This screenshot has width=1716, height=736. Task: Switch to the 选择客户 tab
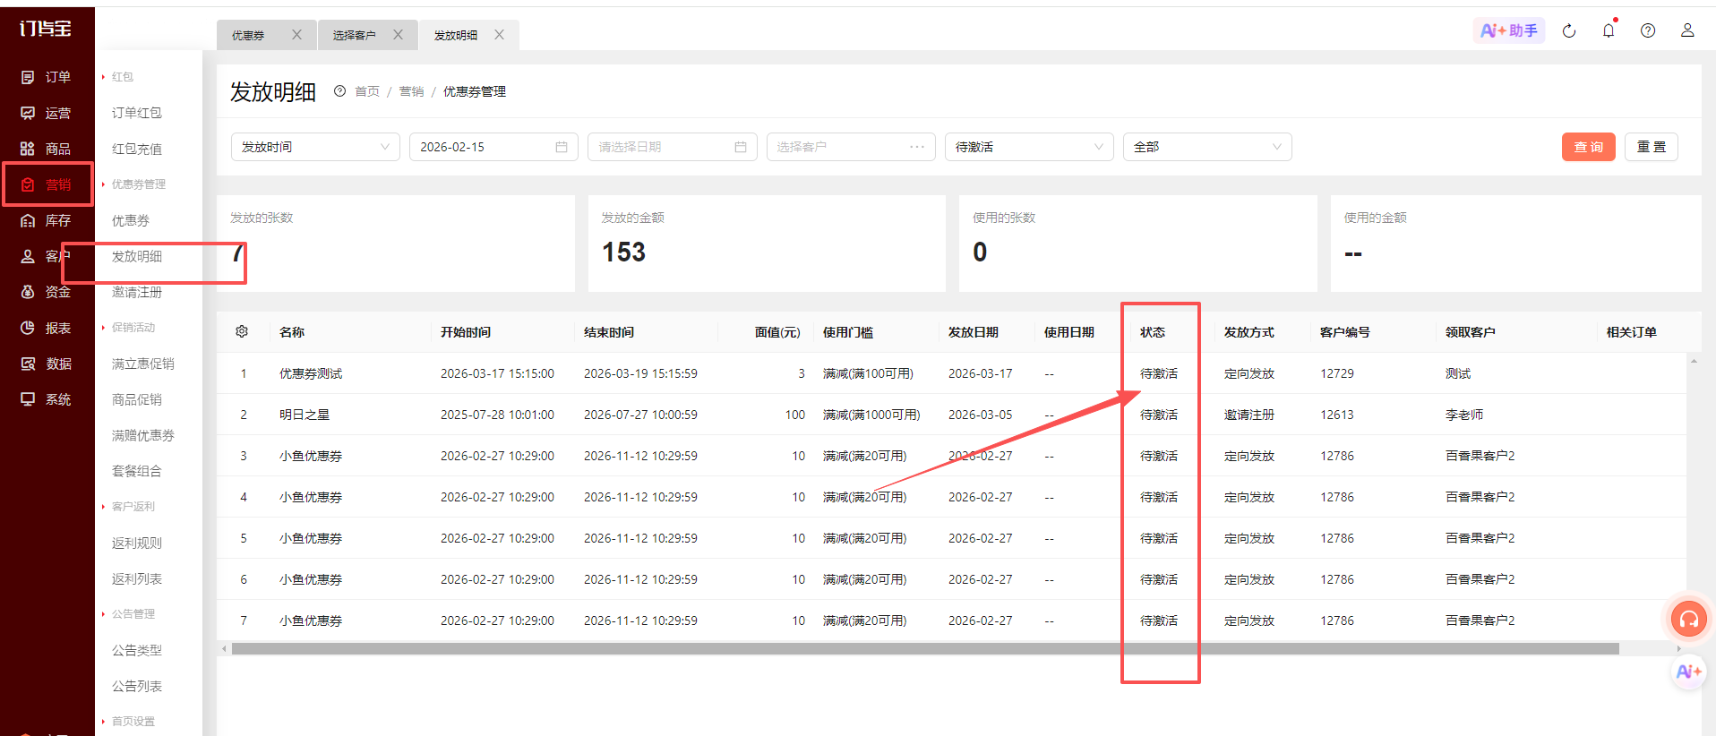coord(354,36)
